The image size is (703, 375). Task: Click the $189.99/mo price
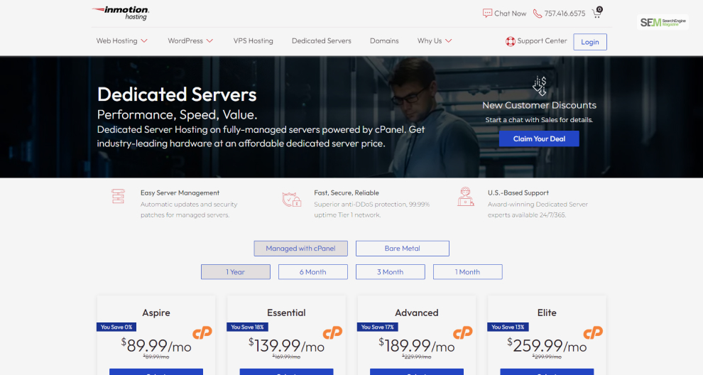point(417,345)
